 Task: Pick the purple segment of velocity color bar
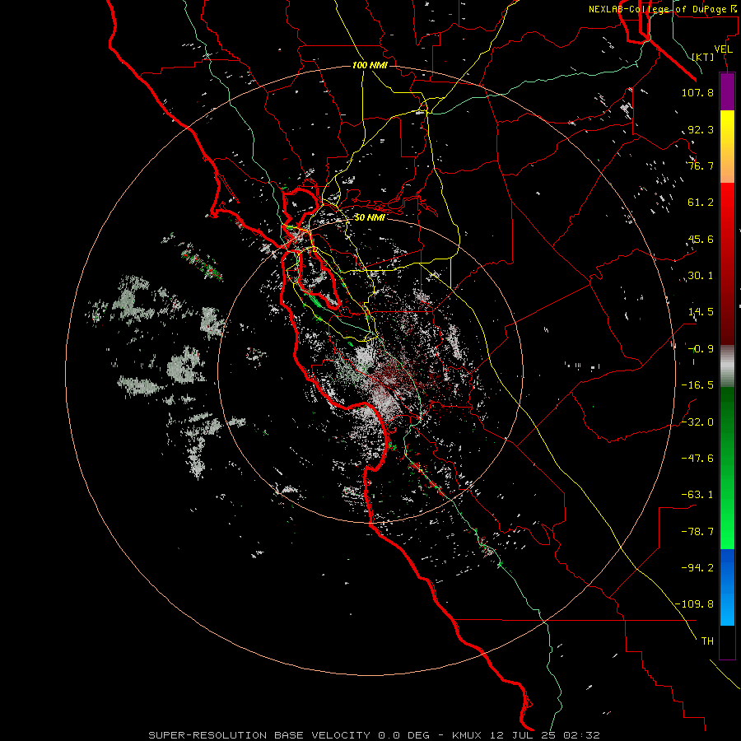(x=727, y=91)
